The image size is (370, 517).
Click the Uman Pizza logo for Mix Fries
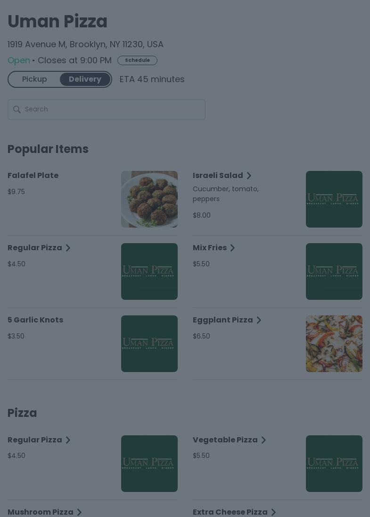(334, 271)
